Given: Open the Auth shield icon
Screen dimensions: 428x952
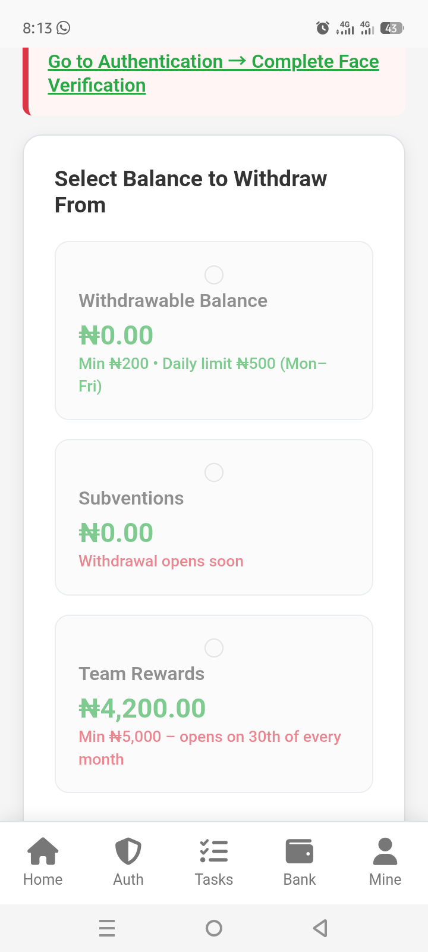Looking at the screenshot, I should click(128, 851).
